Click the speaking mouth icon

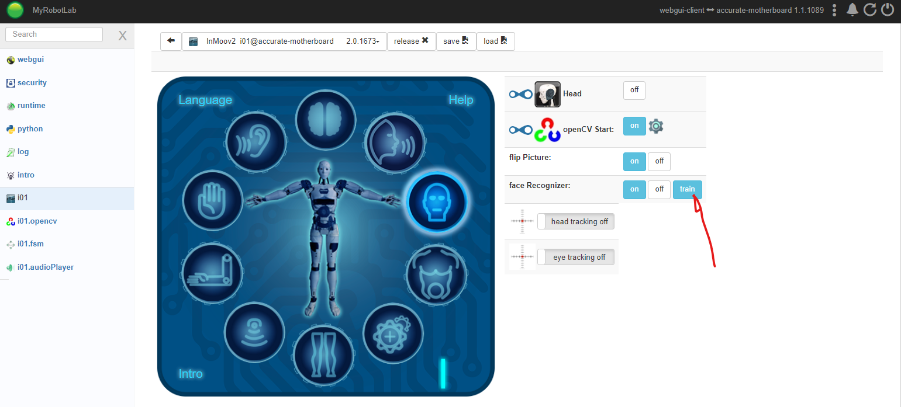pyautogui.click(x=394, y=143)
